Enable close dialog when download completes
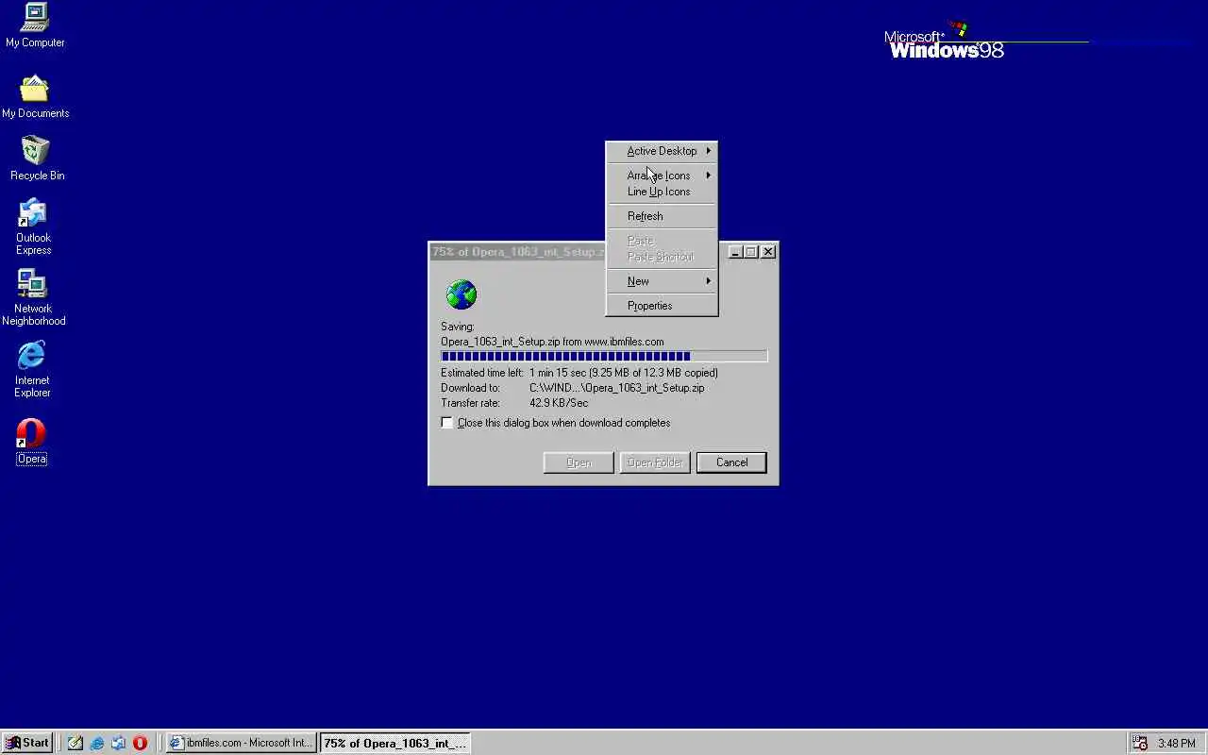The height and width of the screenshot is (755, 1208). coord(447,423)
